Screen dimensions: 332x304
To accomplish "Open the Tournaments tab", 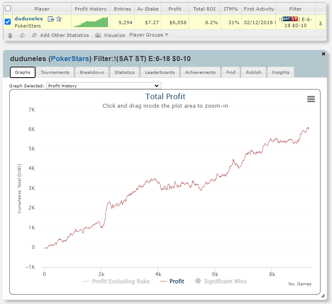I will [55, 72].
